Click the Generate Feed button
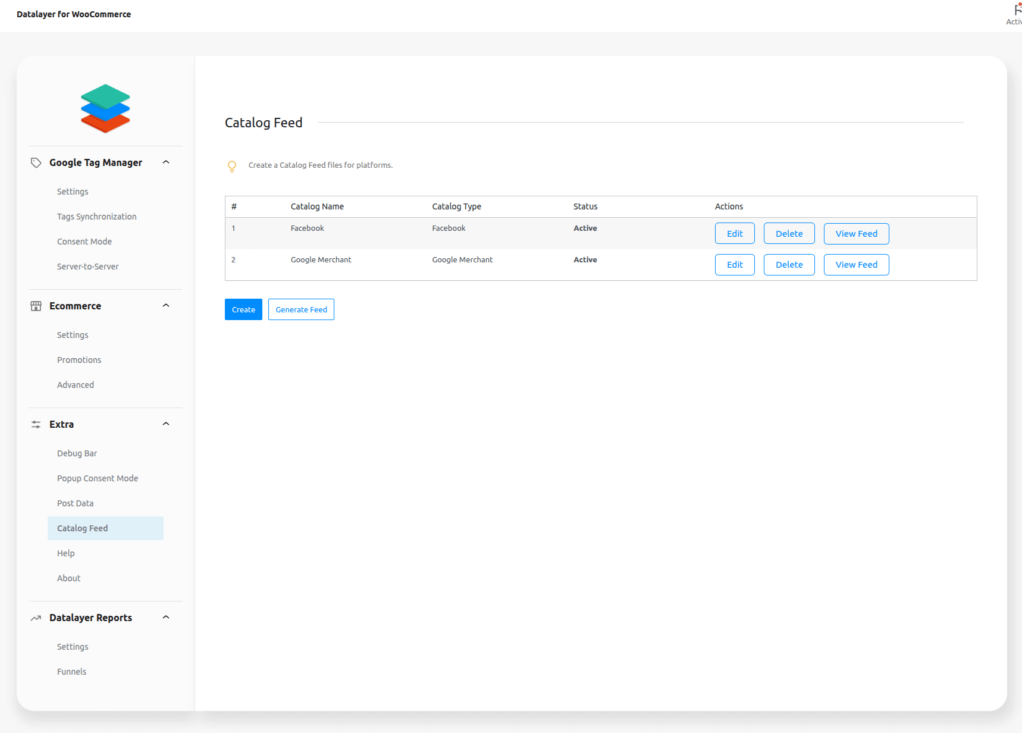 [x=301, y=309]
